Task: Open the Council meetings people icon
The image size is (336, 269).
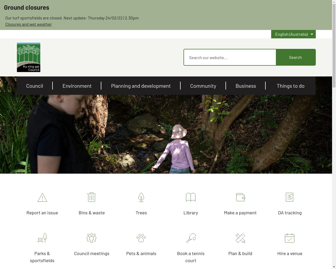Action: 92,238
